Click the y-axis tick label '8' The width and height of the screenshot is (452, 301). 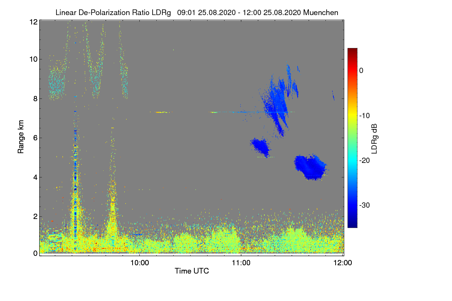coord(35,99)
